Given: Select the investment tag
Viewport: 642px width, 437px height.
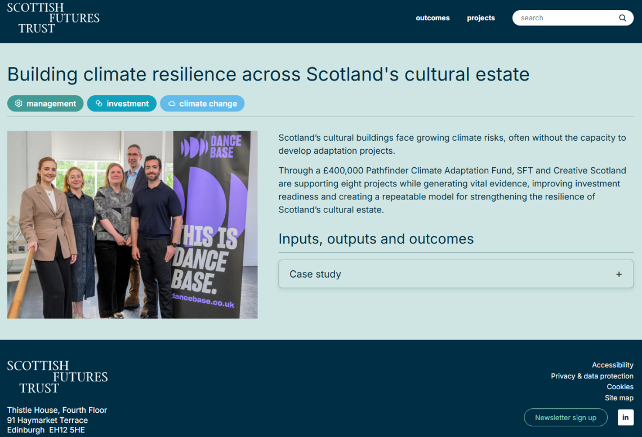Looking at the screenshot, I should tap(122, 104).
